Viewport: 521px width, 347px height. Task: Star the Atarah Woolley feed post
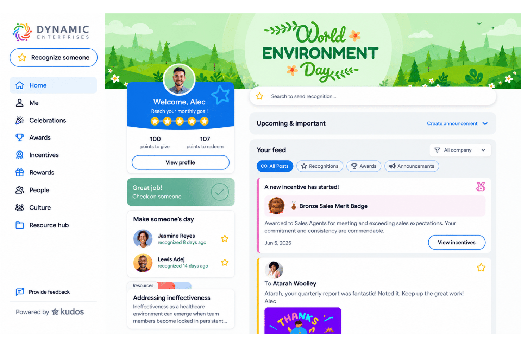point(481,268)
